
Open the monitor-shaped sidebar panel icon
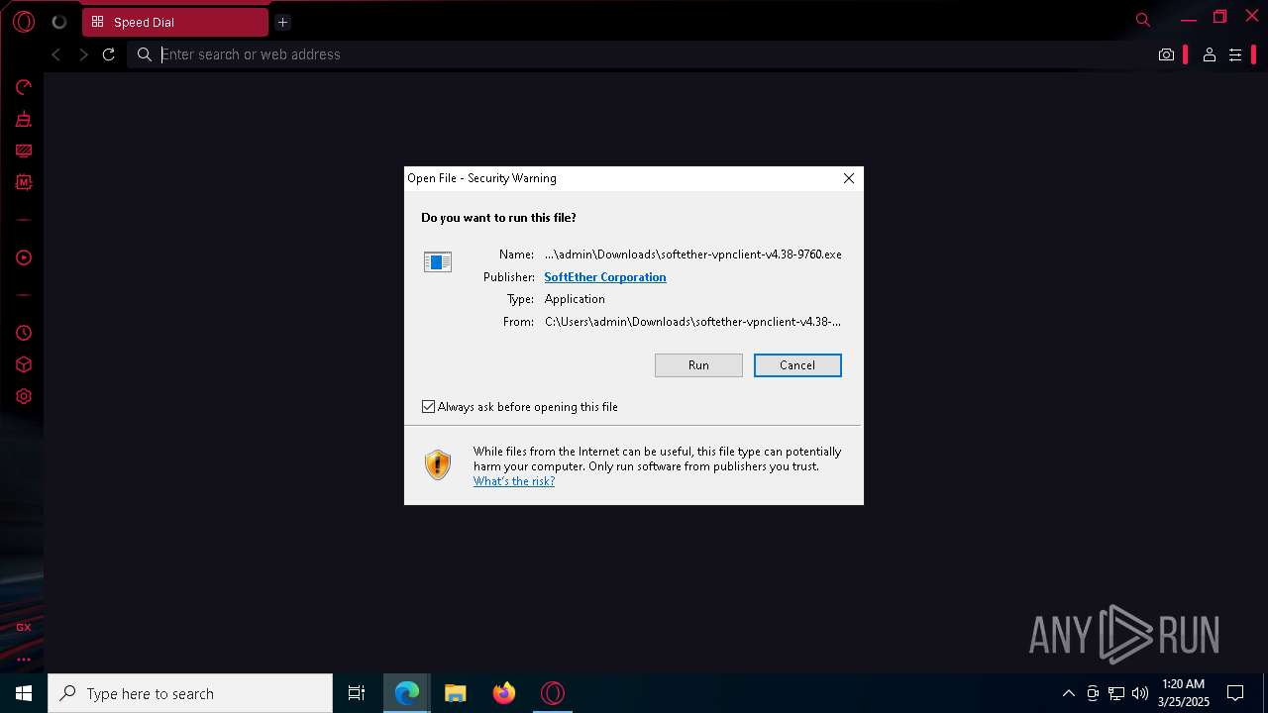(24, 151)
